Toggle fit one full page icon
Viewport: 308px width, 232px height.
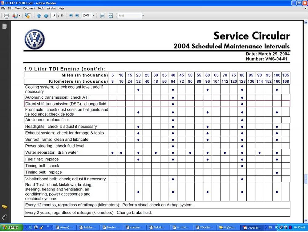(111, 15)
